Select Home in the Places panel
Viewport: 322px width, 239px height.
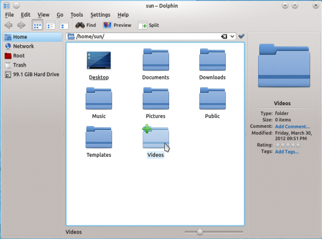pyautogui.click(x=33, y=37)
